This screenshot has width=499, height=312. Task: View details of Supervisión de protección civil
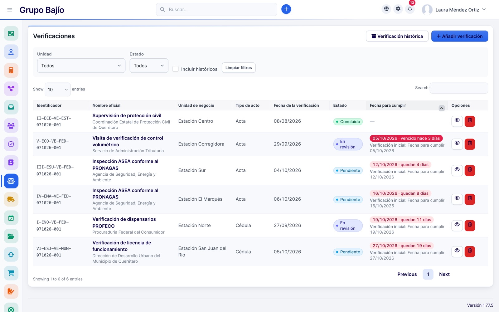pos(457,121)
